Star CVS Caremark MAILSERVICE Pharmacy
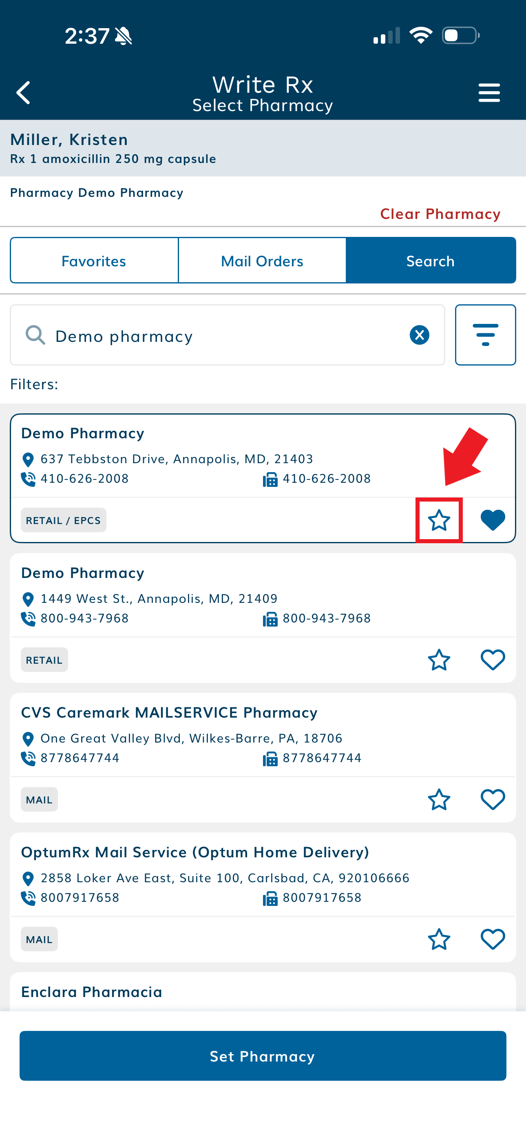Viewport: 526px width, 1142px height. (x=439, y=799)
